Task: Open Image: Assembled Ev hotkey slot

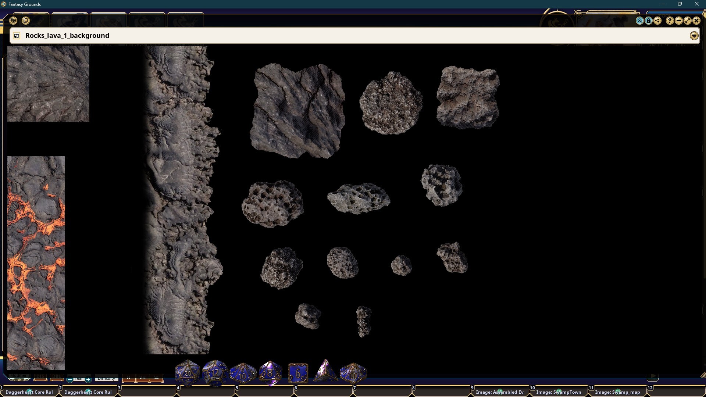Action: 499,392
